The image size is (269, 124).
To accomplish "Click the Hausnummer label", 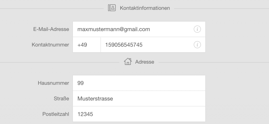I will (54, 83).
